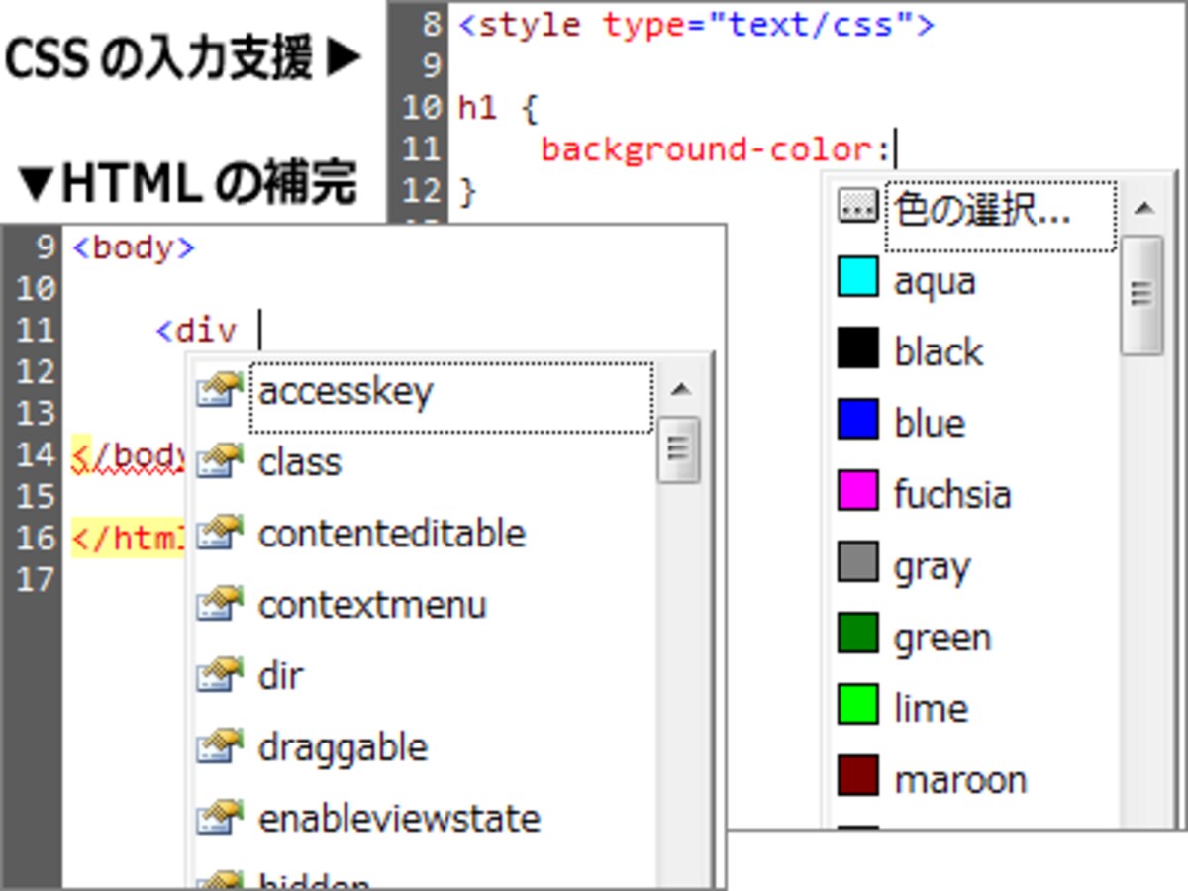
Task: Click the class attribute icon
Action: 220,462
